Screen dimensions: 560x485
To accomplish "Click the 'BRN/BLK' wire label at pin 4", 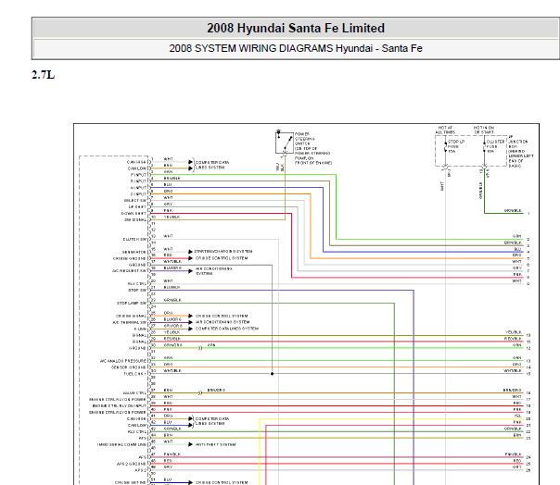I will pos(172,178).
